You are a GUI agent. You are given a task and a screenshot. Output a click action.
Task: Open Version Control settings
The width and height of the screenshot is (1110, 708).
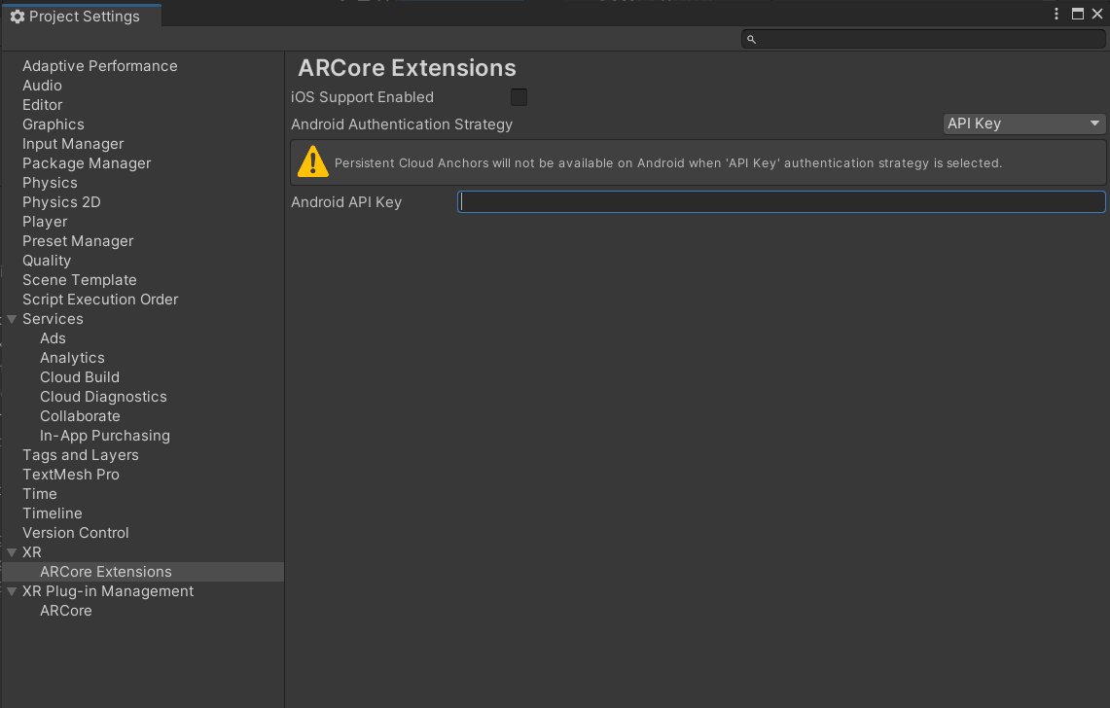[75, 533]
